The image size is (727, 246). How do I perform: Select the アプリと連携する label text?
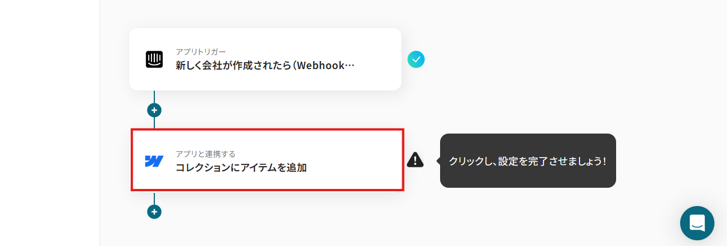tap(205, 154)
